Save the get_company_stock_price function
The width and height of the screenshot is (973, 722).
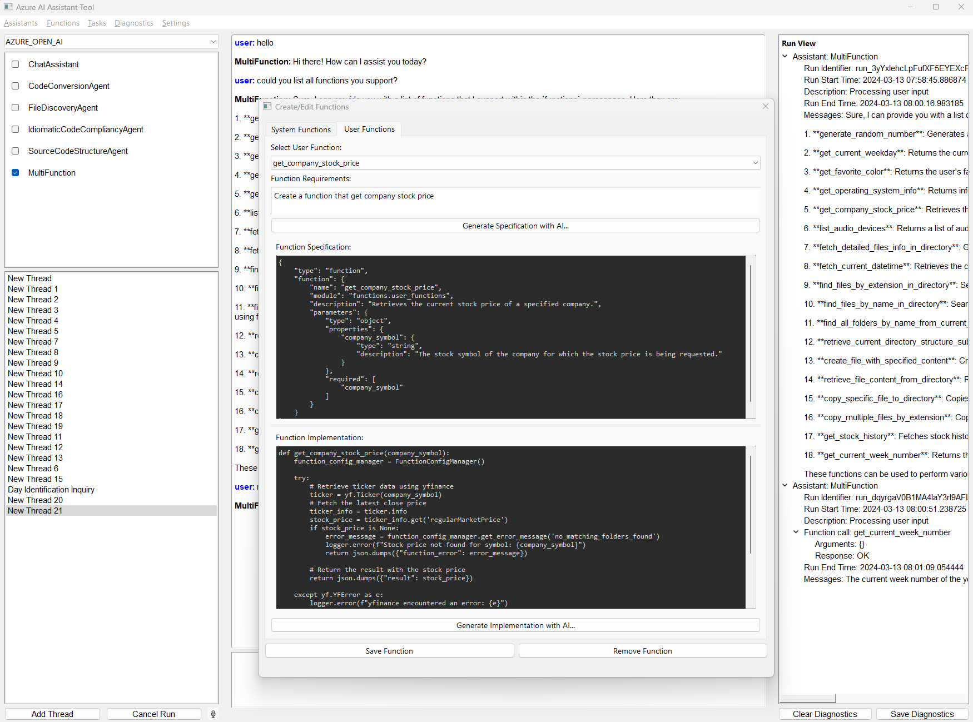[389, 650]
